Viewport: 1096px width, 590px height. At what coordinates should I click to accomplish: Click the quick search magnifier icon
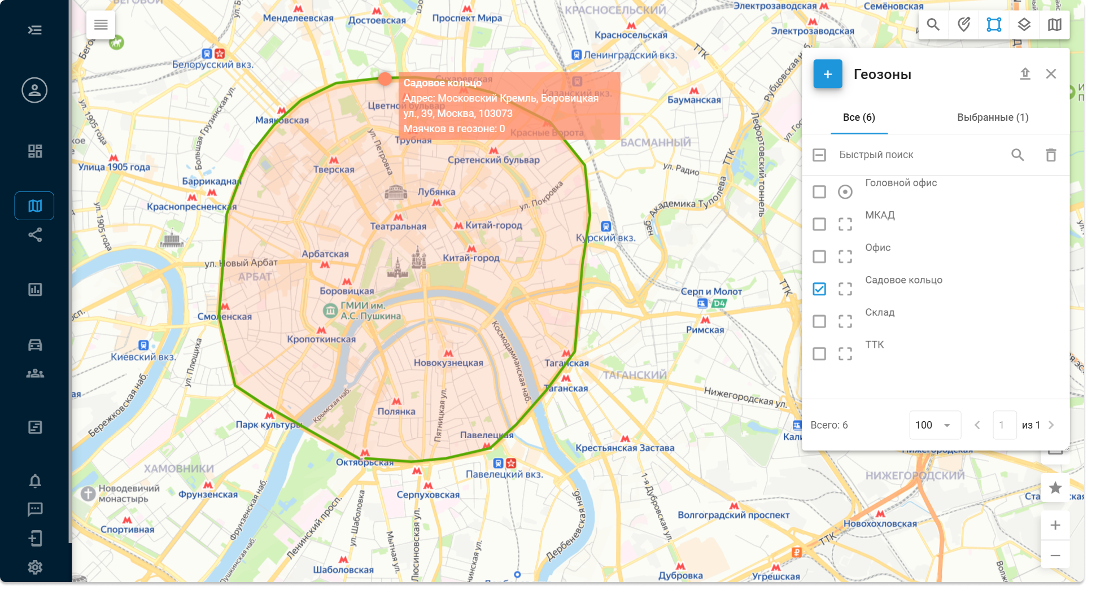point(1018,155)
